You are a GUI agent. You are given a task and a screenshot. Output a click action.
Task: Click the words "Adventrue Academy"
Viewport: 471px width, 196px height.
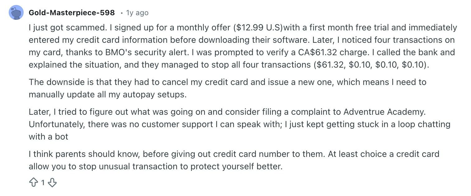pos(384,112)
